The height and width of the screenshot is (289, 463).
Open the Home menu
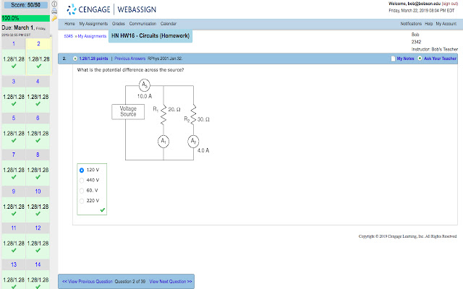tap(69, 24)
